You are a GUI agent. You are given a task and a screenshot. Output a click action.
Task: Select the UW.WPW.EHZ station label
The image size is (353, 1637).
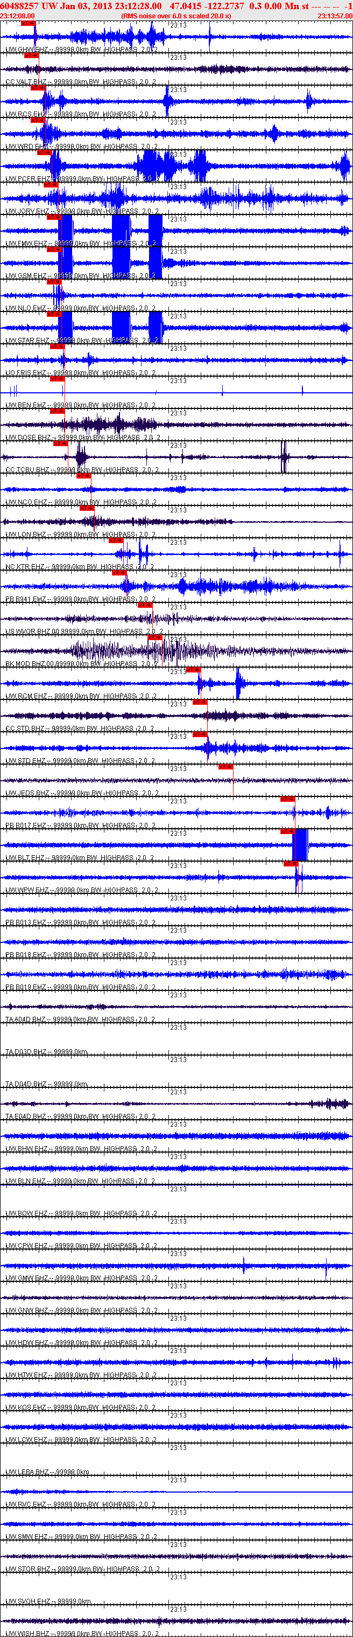(x=81, y=890)
